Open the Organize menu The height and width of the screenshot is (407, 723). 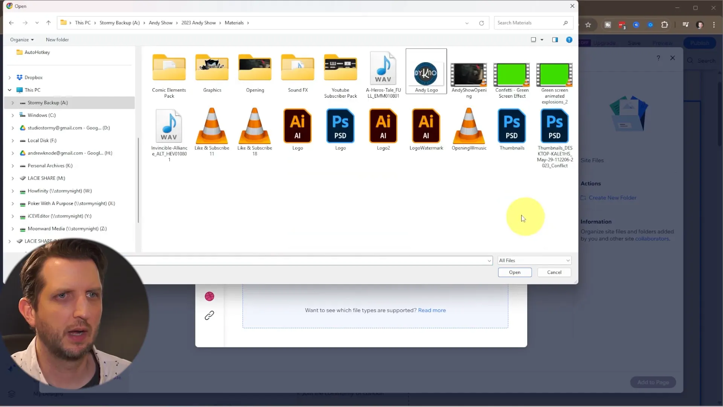pos(21,40)
